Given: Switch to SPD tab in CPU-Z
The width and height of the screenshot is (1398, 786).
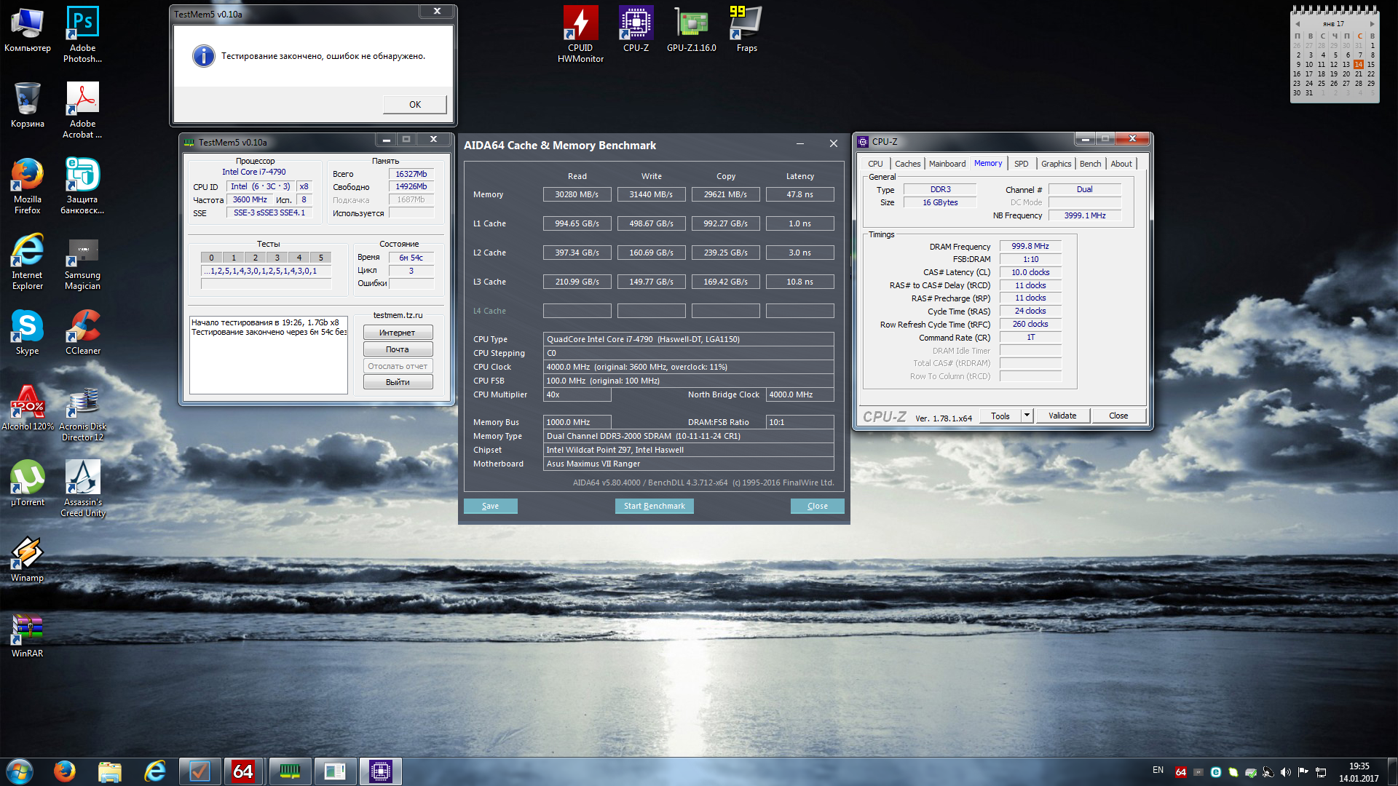Looking at the screenshot, I should (1021, 164).
